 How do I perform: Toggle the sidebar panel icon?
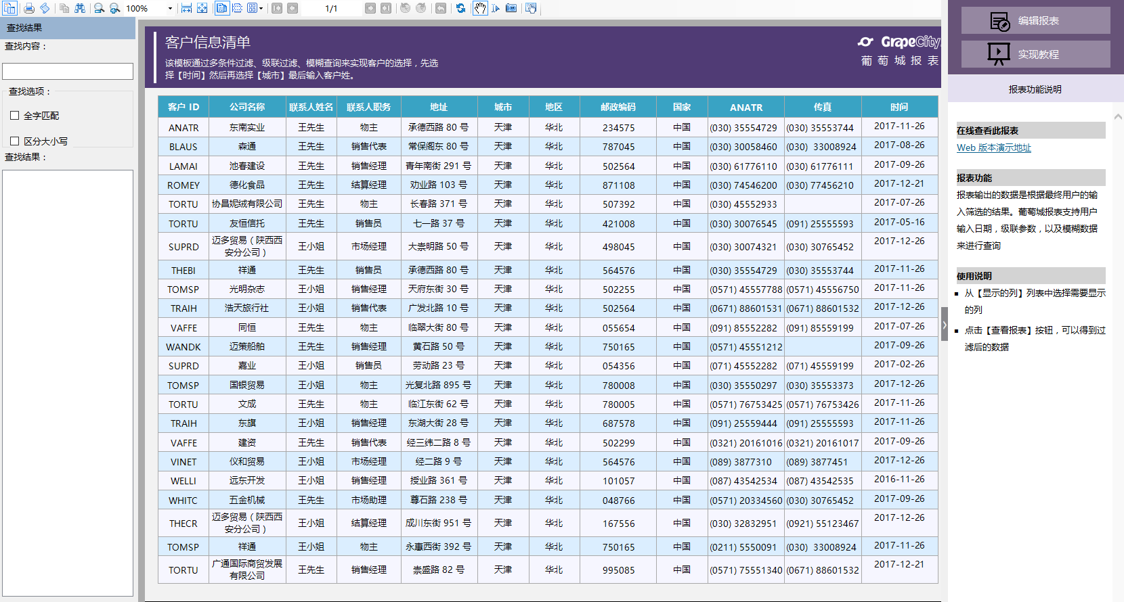[x=10, y=8]
